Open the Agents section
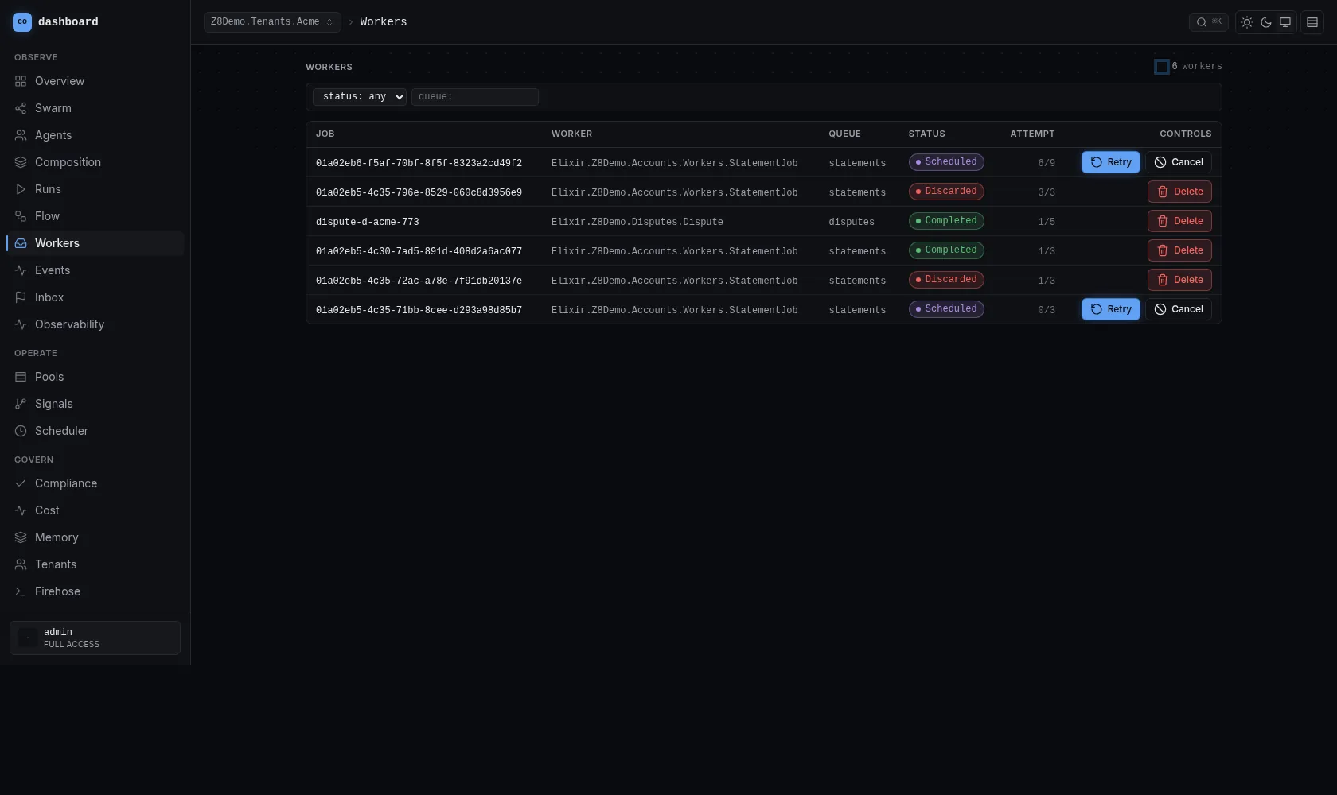1337x795 pixels. [x=95, y=135]
